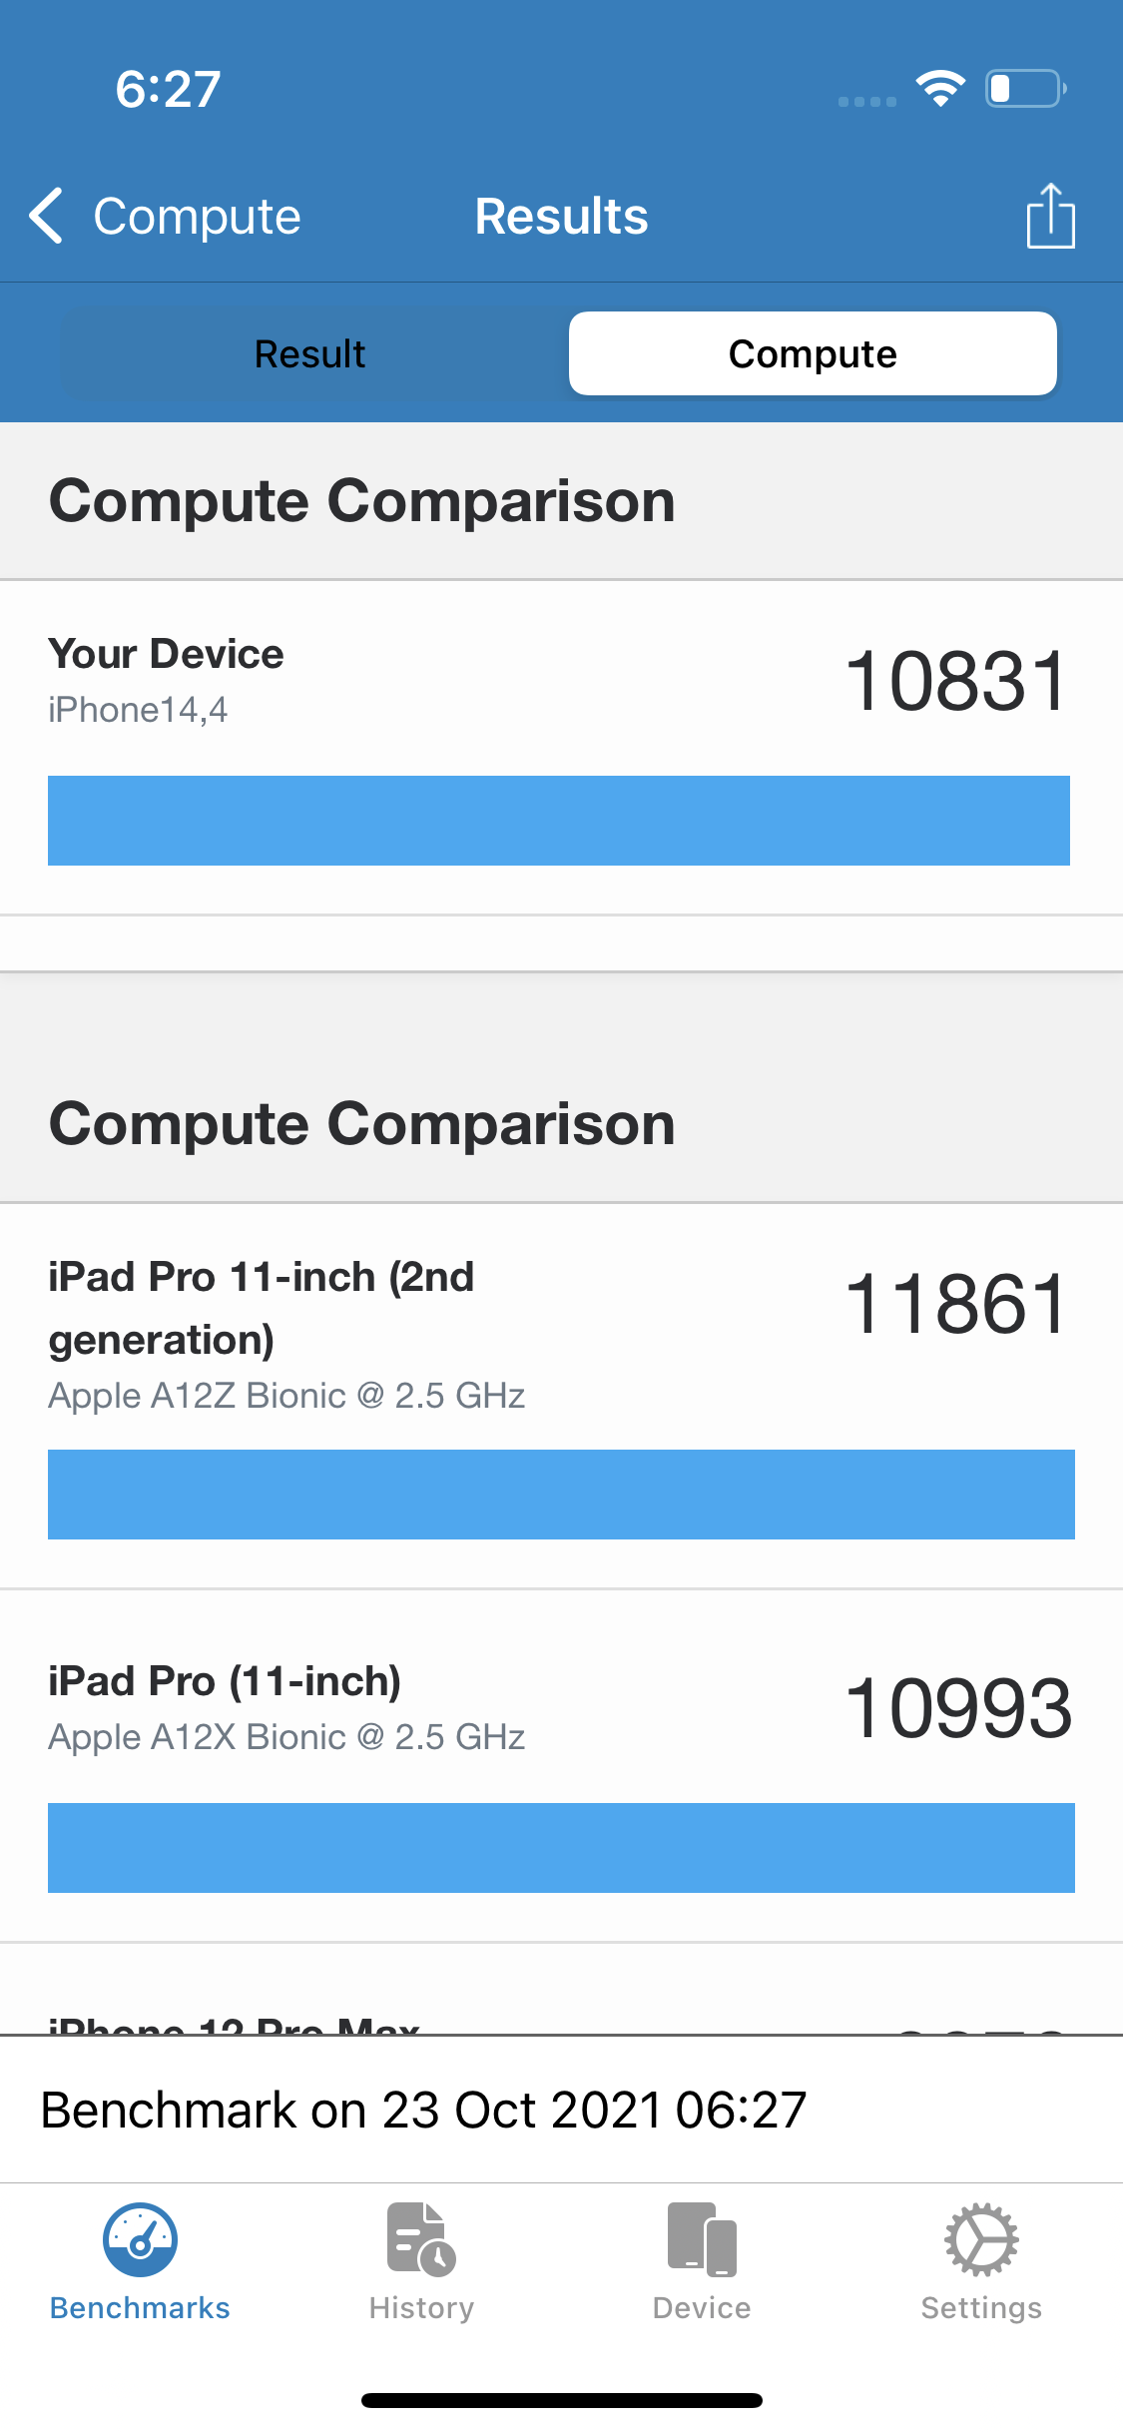Tap the 10993 score value

(958, 1709)
